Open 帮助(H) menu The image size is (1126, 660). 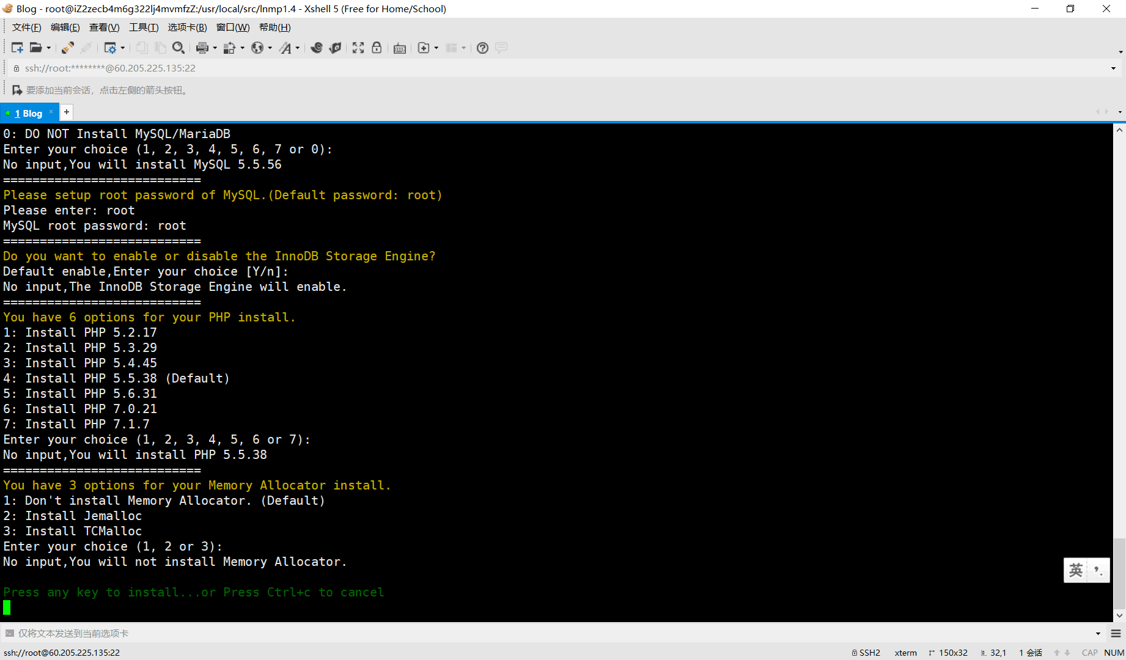tap(274, 28)
